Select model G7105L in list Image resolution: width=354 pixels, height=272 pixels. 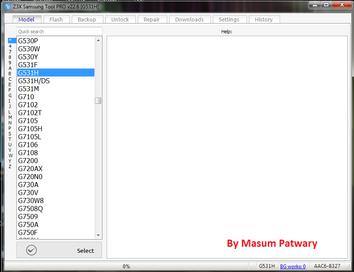[x=56, y=137]
